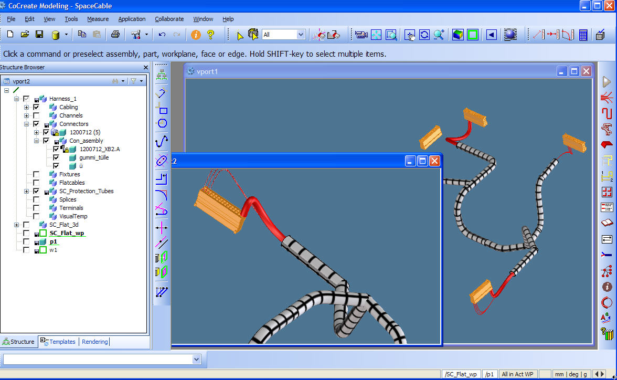Image resolution: width=617 pixels, height=380 pixels.
Task: Click the Save (floppy disk) toolbar icon
Action: [x=39, y=35]
